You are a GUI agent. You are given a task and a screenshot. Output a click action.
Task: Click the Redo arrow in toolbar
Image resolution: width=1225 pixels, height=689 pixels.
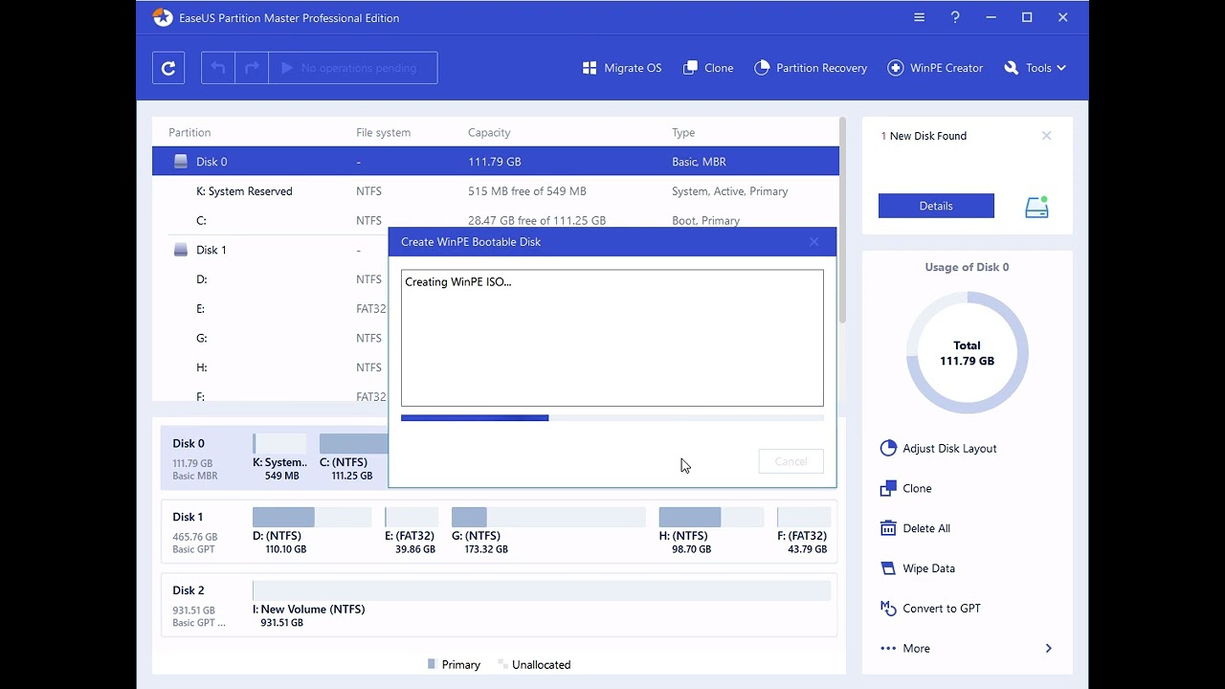(x=252, y=68)
